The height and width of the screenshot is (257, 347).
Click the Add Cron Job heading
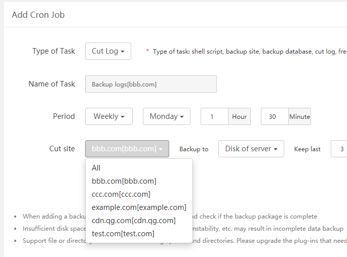tap(38, 14)
